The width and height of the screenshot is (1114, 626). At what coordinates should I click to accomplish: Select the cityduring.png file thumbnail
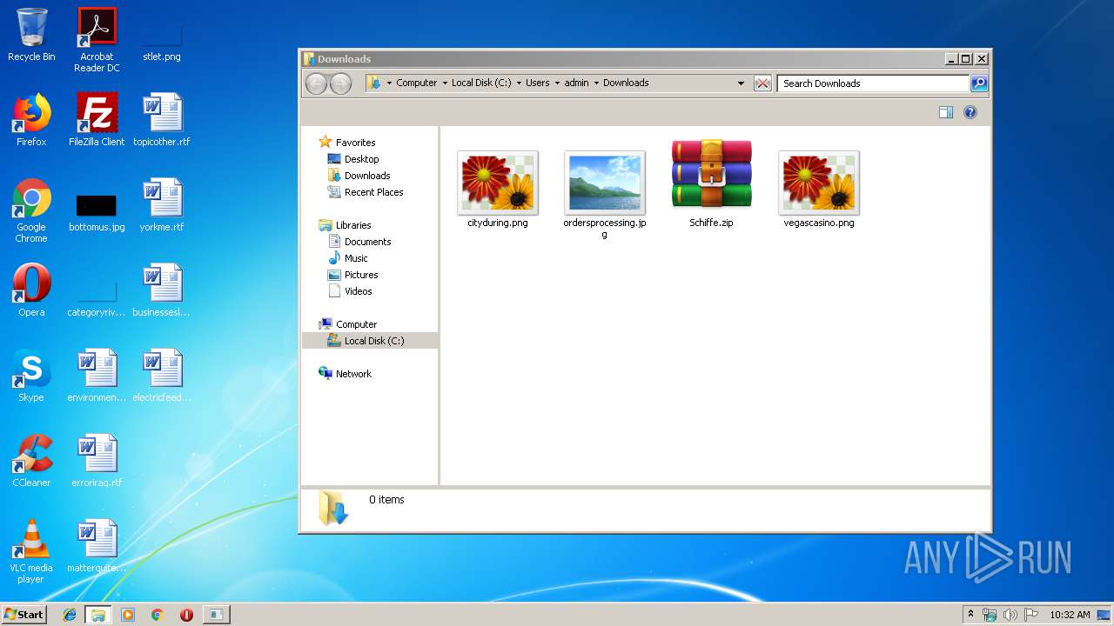click(498, 190)
